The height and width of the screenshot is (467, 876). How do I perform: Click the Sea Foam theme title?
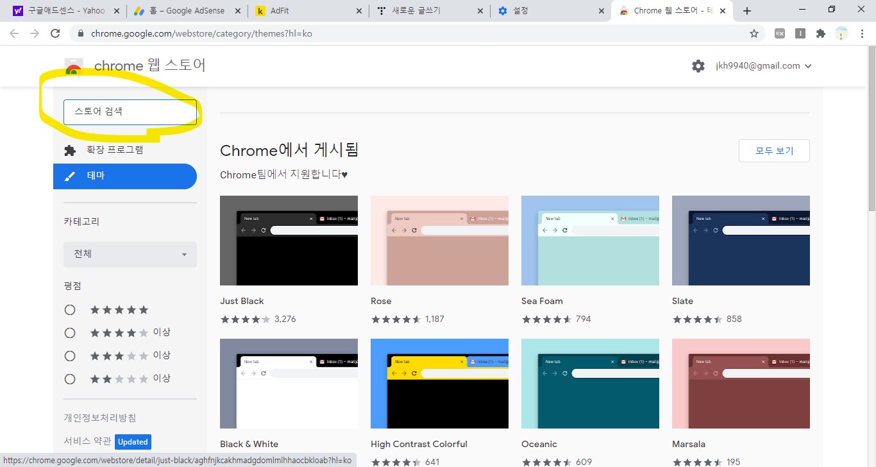(542, 301)
